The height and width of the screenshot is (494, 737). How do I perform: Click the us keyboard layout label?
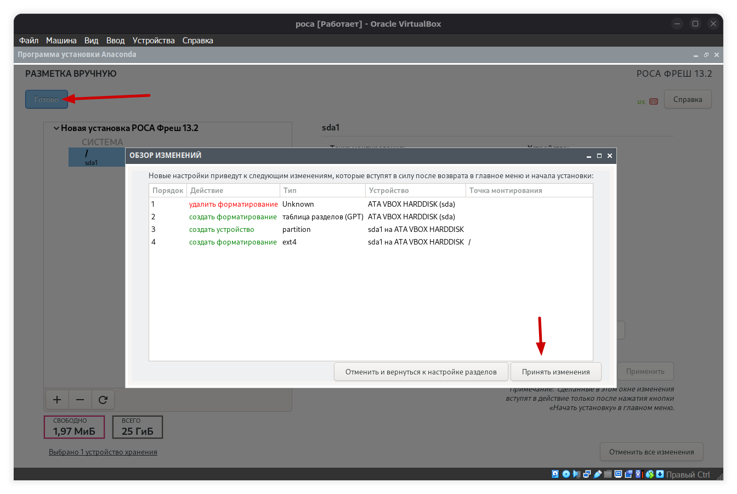coord(641,102)
